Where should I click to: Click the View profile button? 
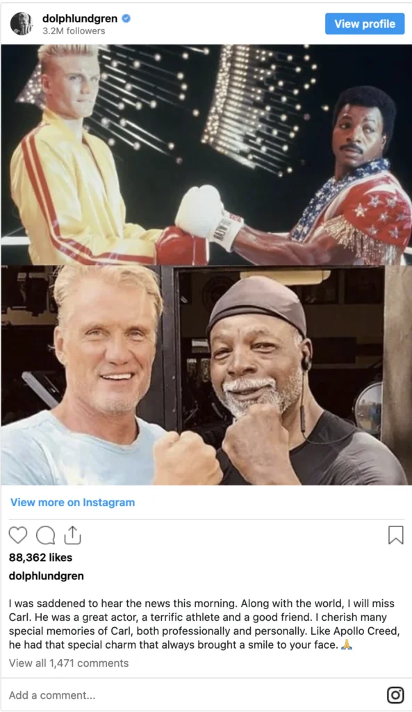tap(365, 24)
